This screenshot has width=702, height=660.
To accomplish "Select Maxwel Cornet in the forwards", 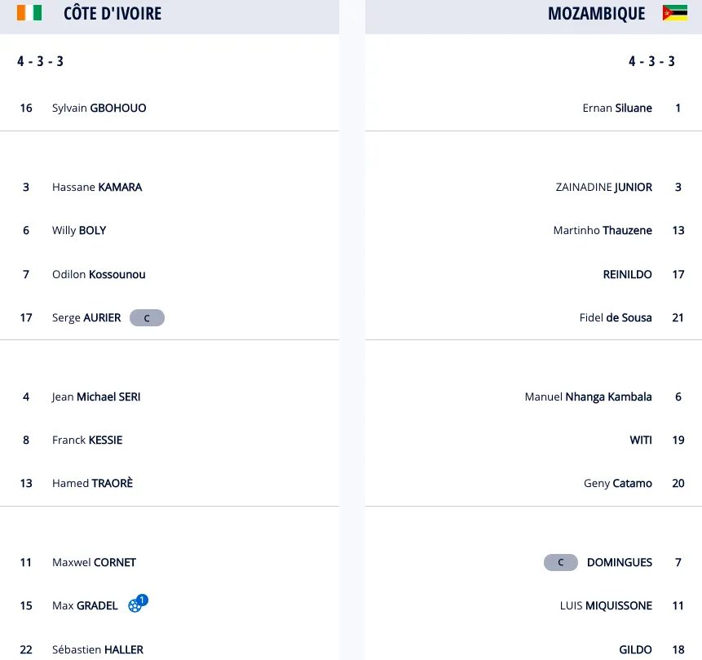I will [94, 562].
